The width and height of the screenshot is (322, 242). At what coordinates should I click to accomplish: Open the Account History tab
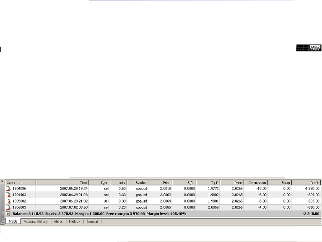36,222
